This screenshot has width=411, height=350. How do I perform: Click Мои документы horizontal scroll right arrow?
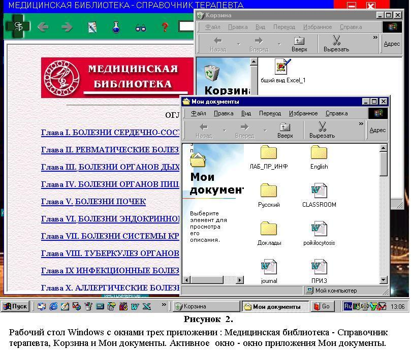tap(240, 280)
